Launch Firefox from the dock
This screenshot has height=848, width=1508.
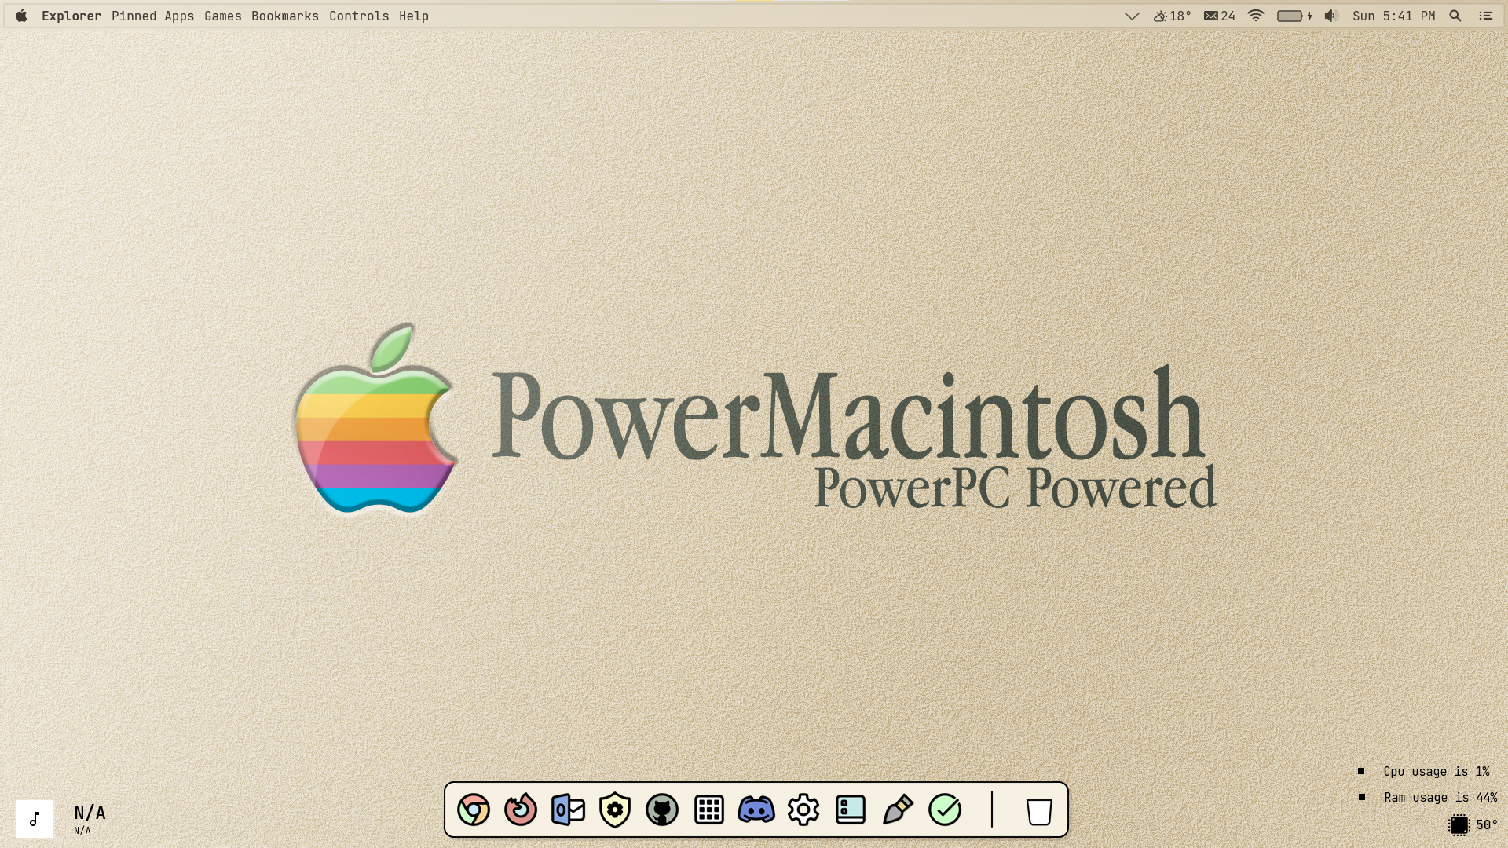(x=521, y=810)
